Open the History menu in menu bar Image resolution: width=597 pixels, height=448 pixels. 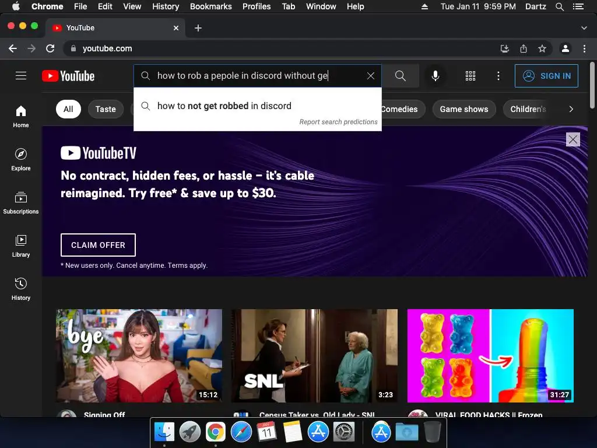tap(166, 6)
